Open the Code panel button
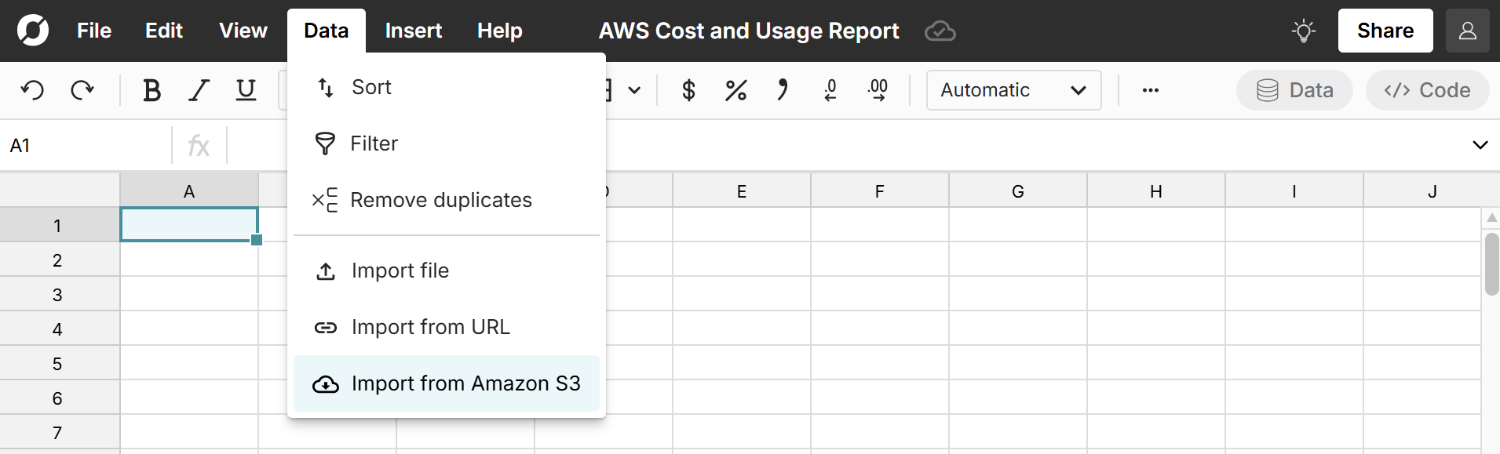Image resolution: width=1500 pixels, height=454 pixels. click(x=1427, y=90)
